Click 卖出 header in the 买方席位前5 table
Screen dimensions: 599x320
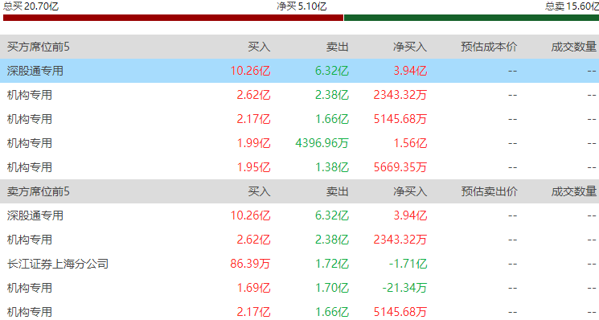click(338, 47)
